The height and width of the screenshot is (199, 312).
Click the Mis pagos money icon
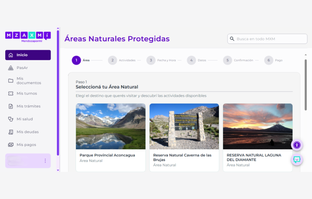click(x=11, y=145)
